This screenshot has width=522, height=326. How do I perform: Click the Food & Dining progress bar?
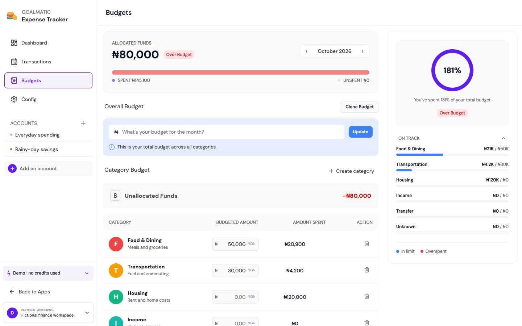click(452, 155)
